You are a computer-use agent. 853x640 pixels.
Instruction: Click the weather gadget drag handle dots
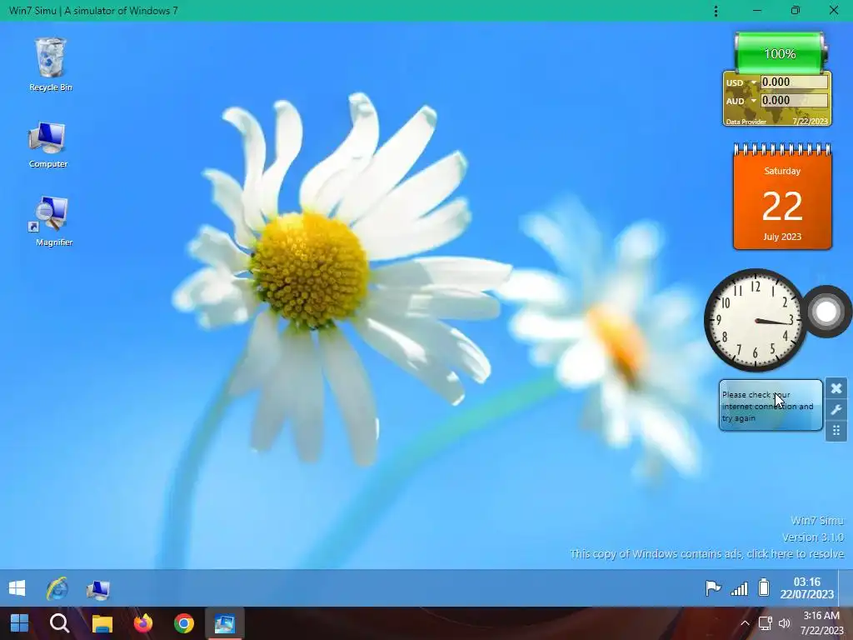click(x=836, y=431)
